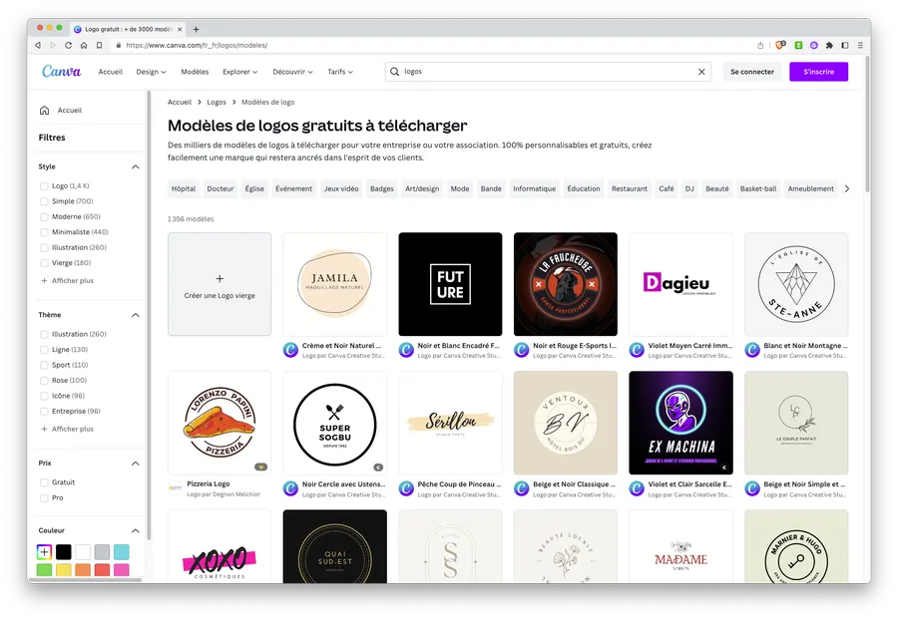Open browser home page icon
This screenshot has width=898, height=619.
(84, 45)
